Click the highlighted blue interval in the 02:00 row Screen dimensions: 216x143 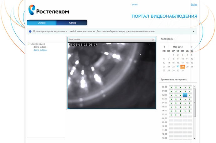[185, 95]
